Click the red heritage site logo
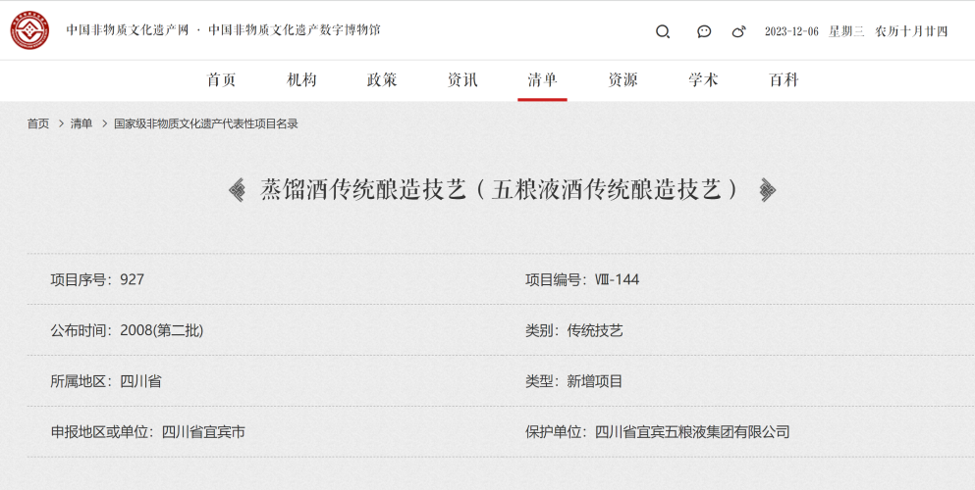Image resolution: width=975 pixels, height=490 pixels. (29, 30)
